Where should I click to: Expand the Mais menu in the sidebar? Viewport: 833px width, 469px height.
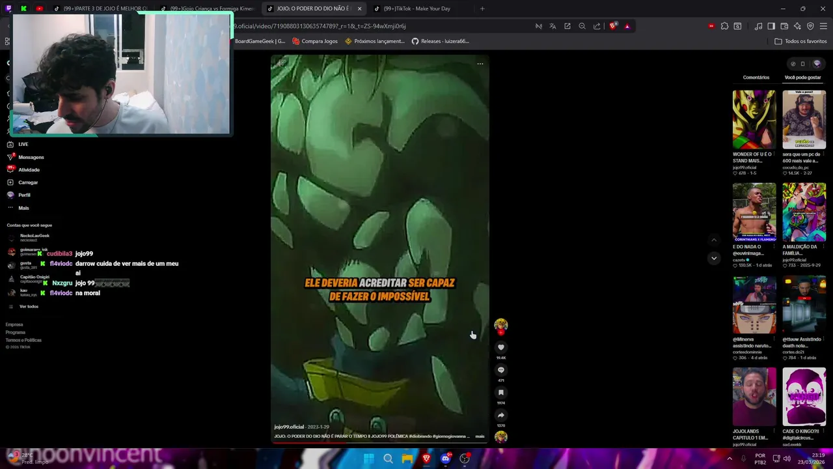18,208
